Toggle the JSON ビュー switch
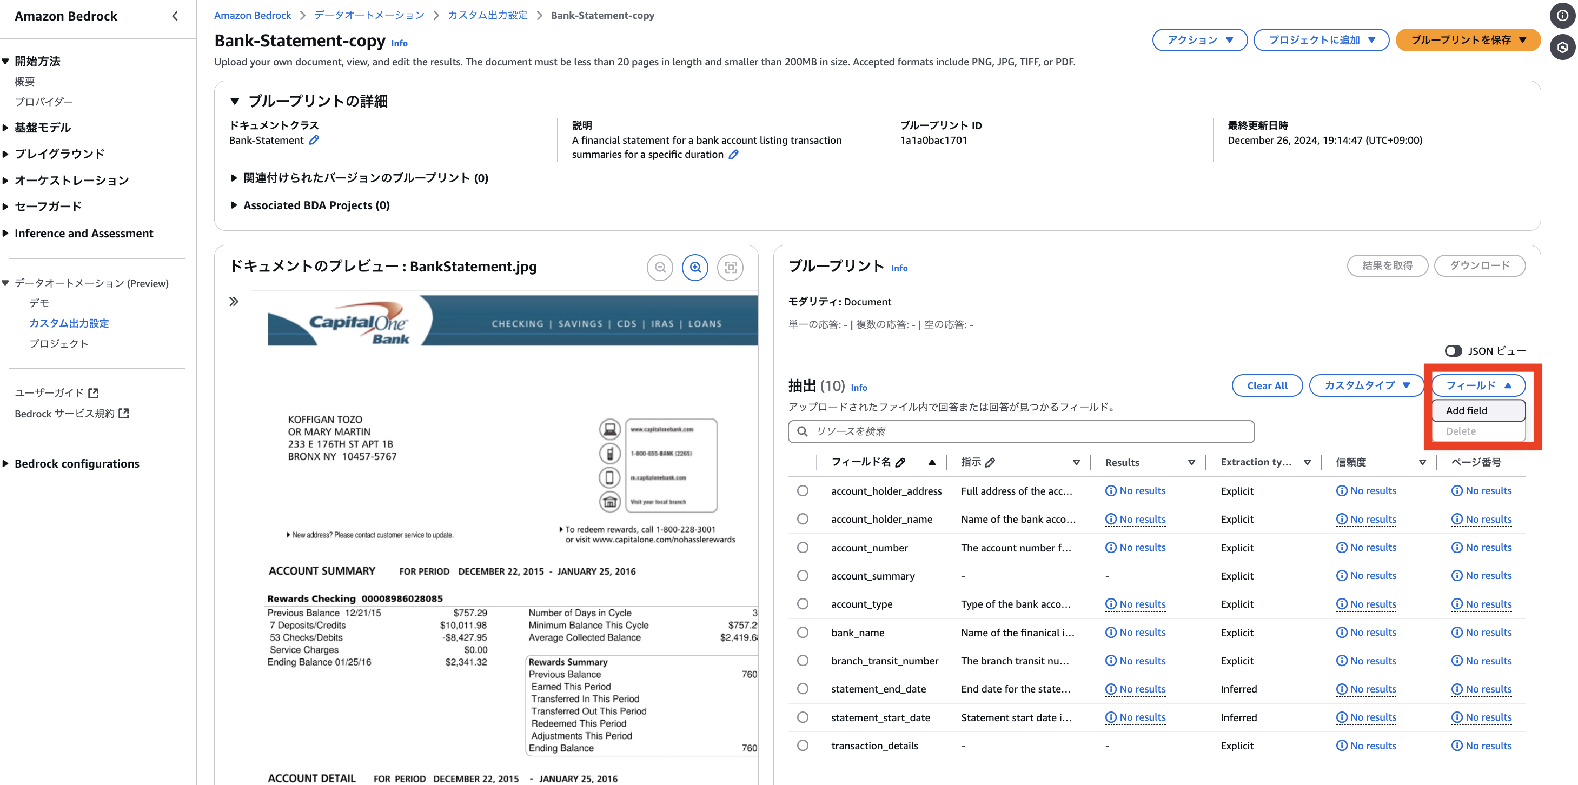1578x785 pixels. coord(1453,351)
